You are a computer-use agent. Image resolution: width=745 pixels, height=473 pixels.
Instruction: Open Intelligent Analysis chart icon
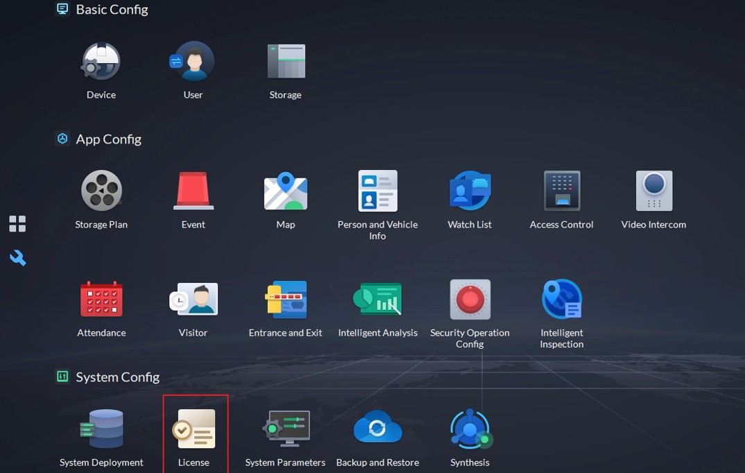pos(377,300)
